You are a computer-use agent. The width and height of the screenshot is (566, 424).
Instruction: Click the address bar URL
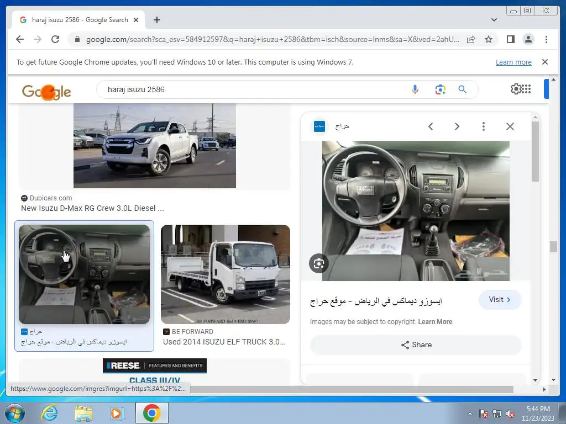click(x=272, y=39)
